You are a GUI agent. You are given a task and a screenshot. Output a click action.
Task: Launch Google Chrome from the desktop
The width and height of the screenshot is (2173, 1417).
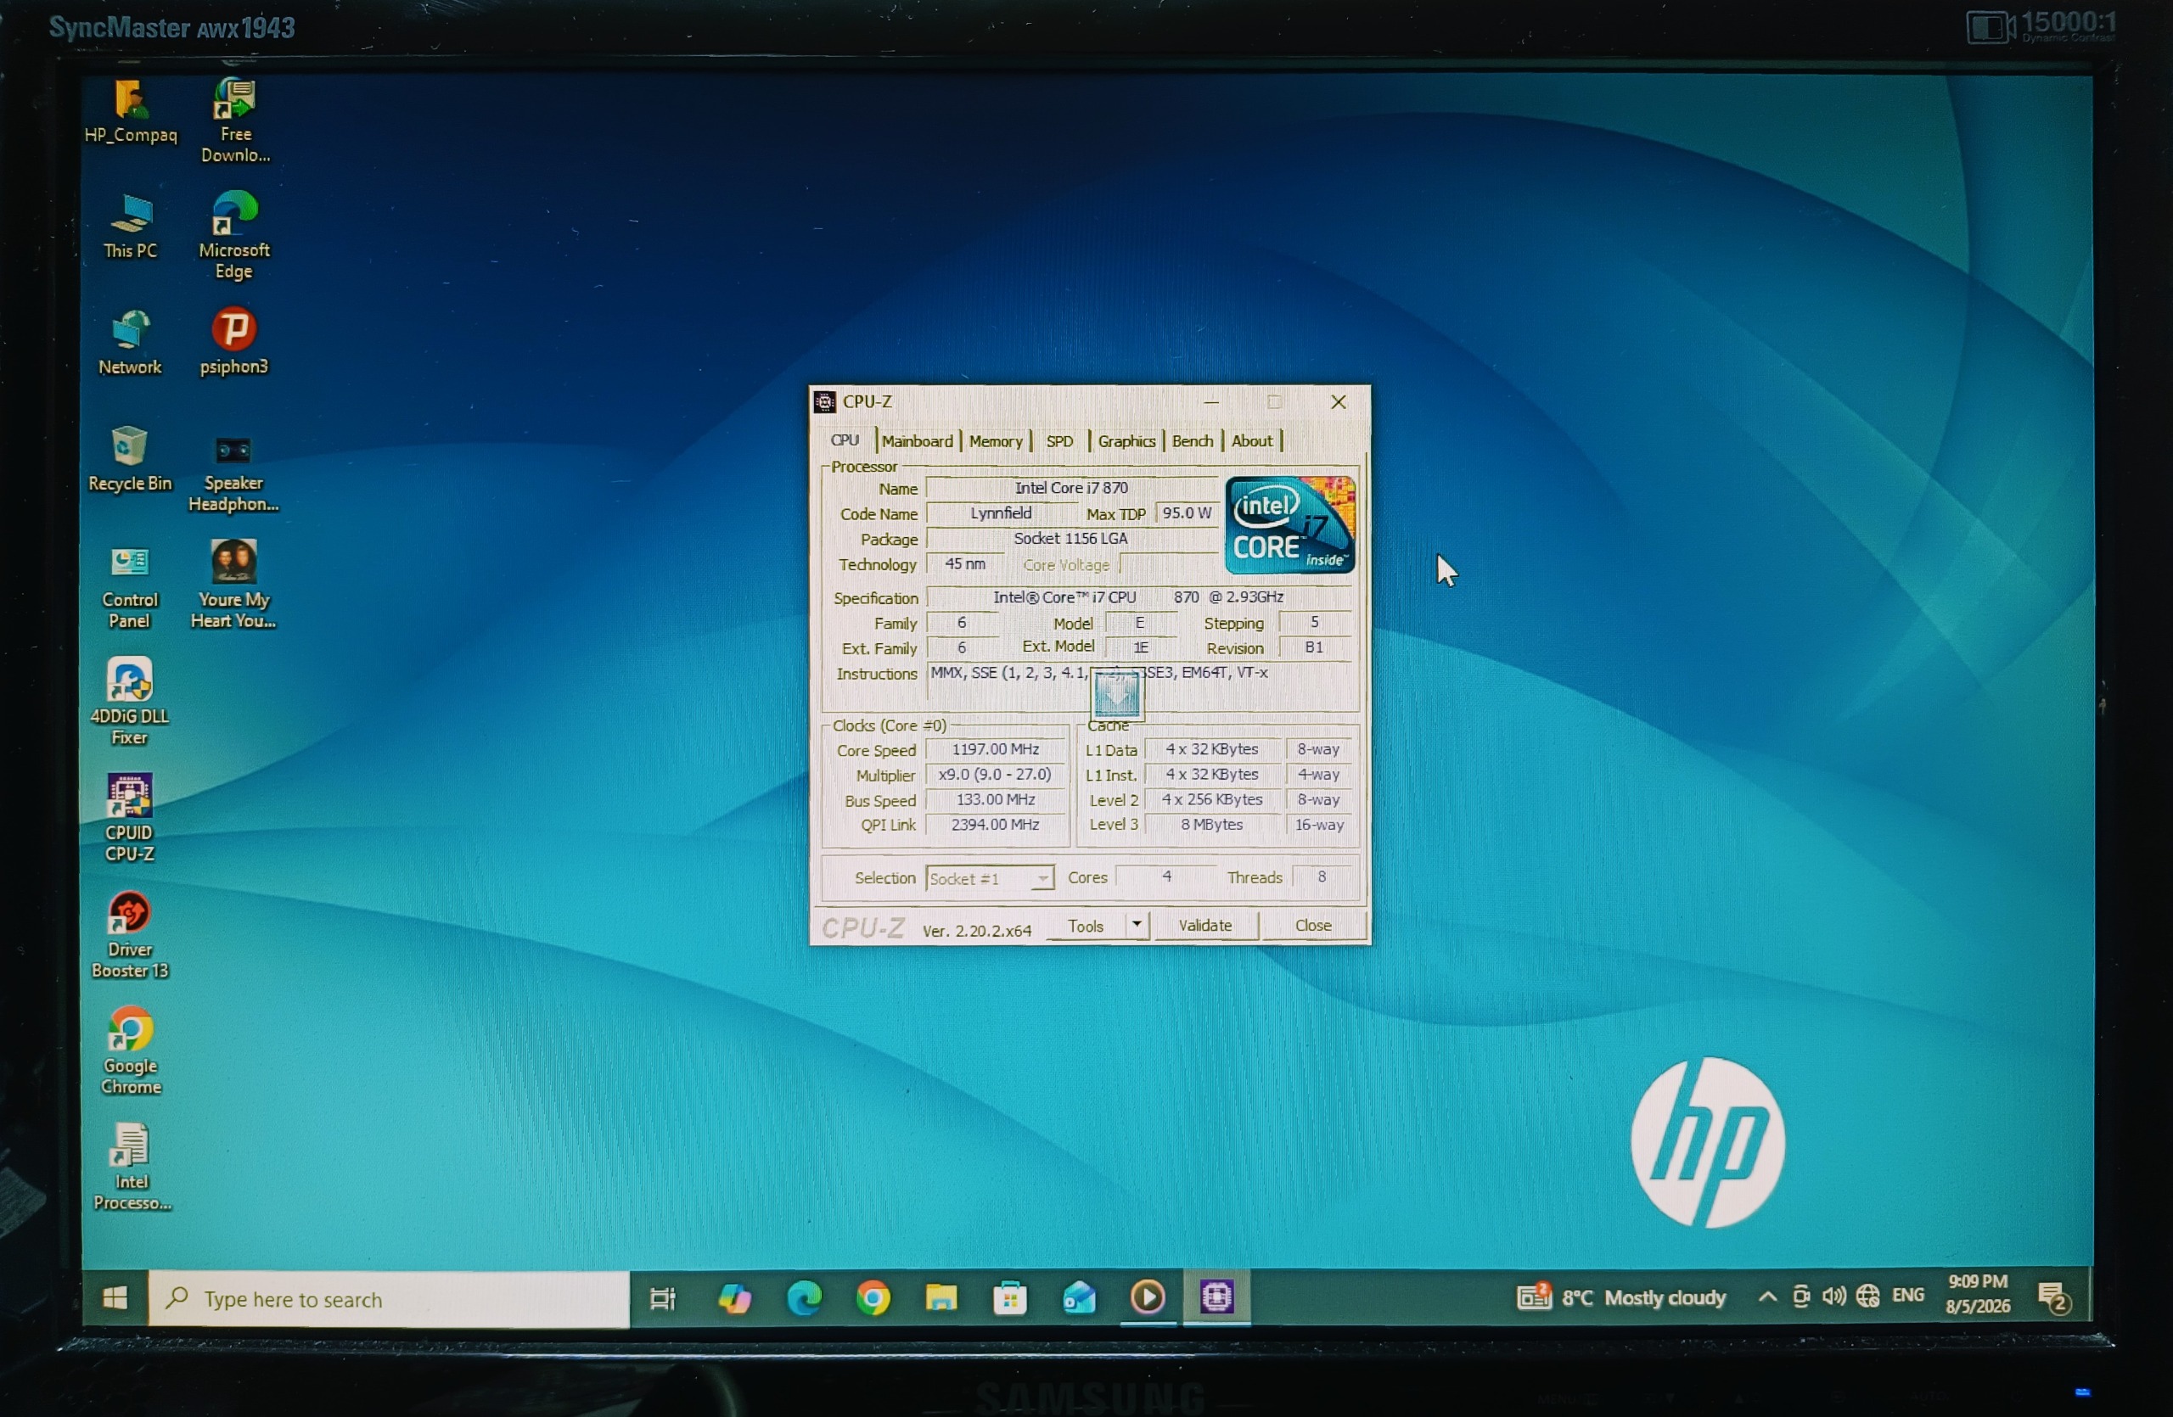[x=131, y=1051]
